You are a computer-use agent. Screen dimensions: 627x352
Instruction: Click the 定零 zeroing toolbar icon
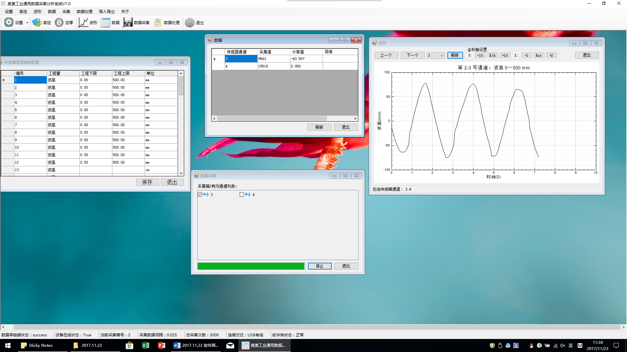coord(59,22)
